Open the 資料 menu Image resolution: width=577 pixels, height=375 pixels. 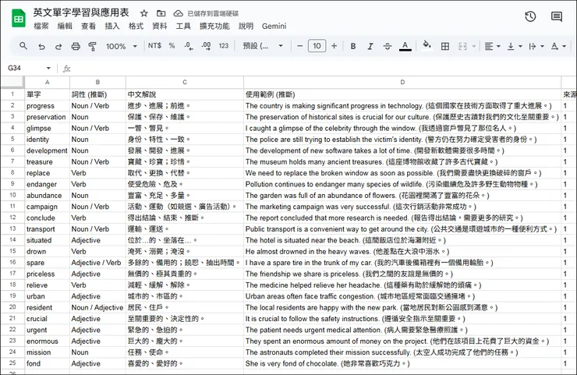pyautogui.click(x=159, y=27)
